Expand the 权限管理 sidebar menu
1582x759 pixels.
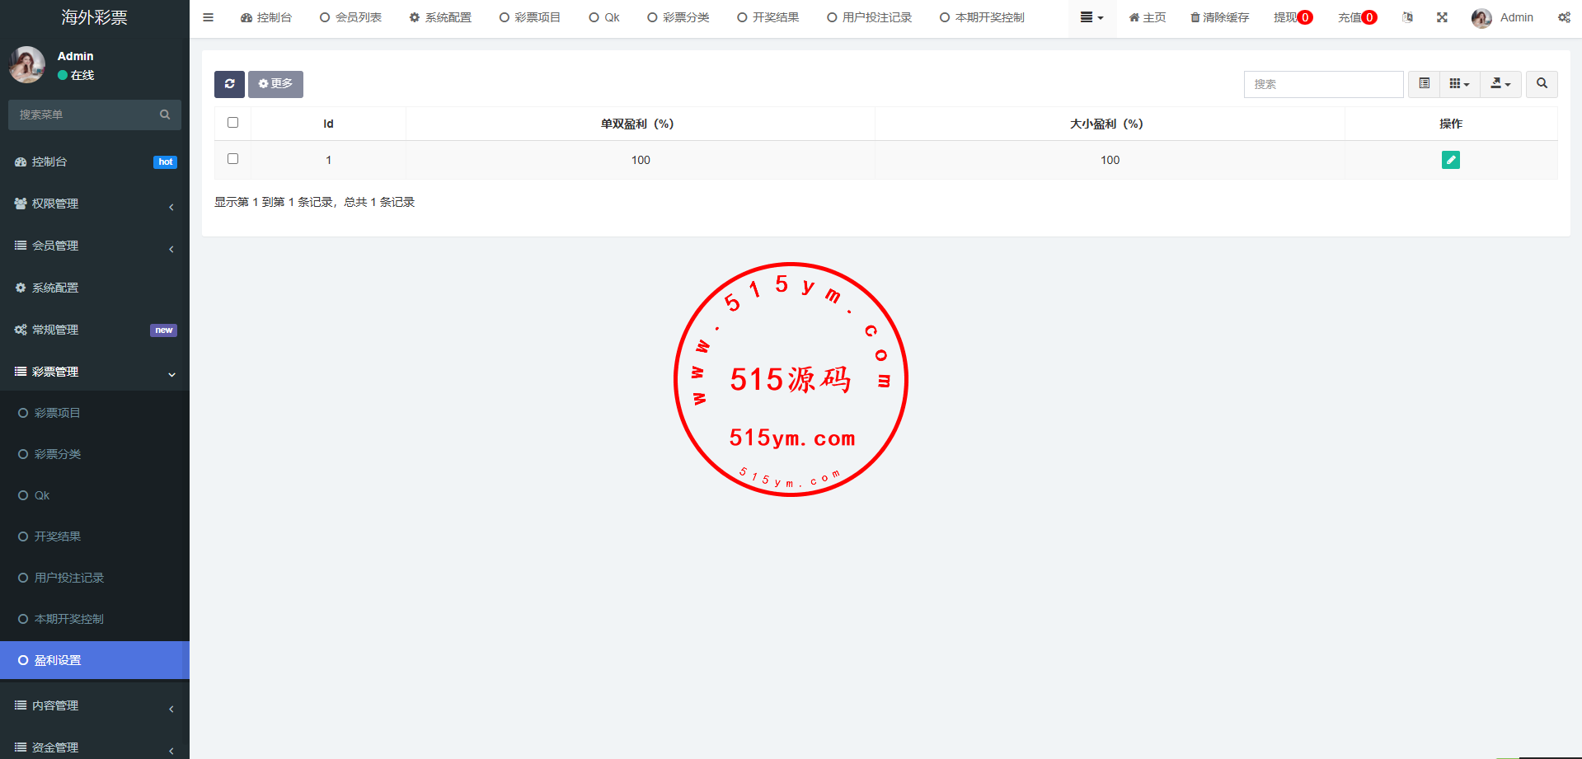click(x=94, y=204)
